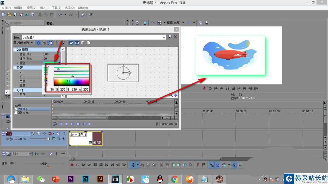Collapse the 2D 阴影 section
Viewport: 328px width, 184px height.
pos(15,50)
